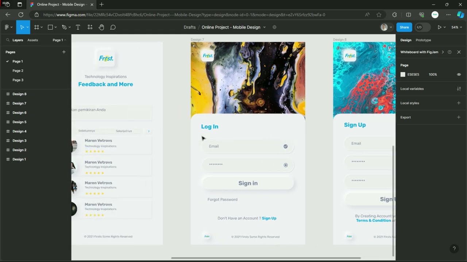Select the Rectangle shape tool
The height and width of the screenshot is (262, 467).
50,27
